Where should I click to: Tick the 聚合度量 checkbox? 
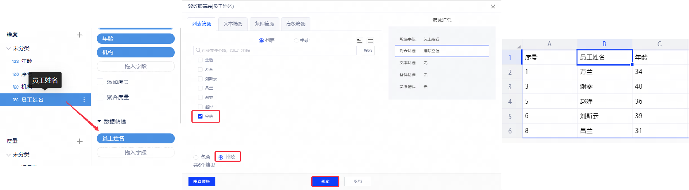click(100, 97)
